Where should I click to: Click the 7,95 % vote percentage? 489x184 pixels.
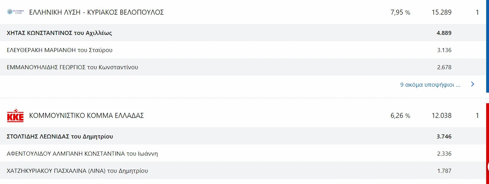[x=400, y=12]
